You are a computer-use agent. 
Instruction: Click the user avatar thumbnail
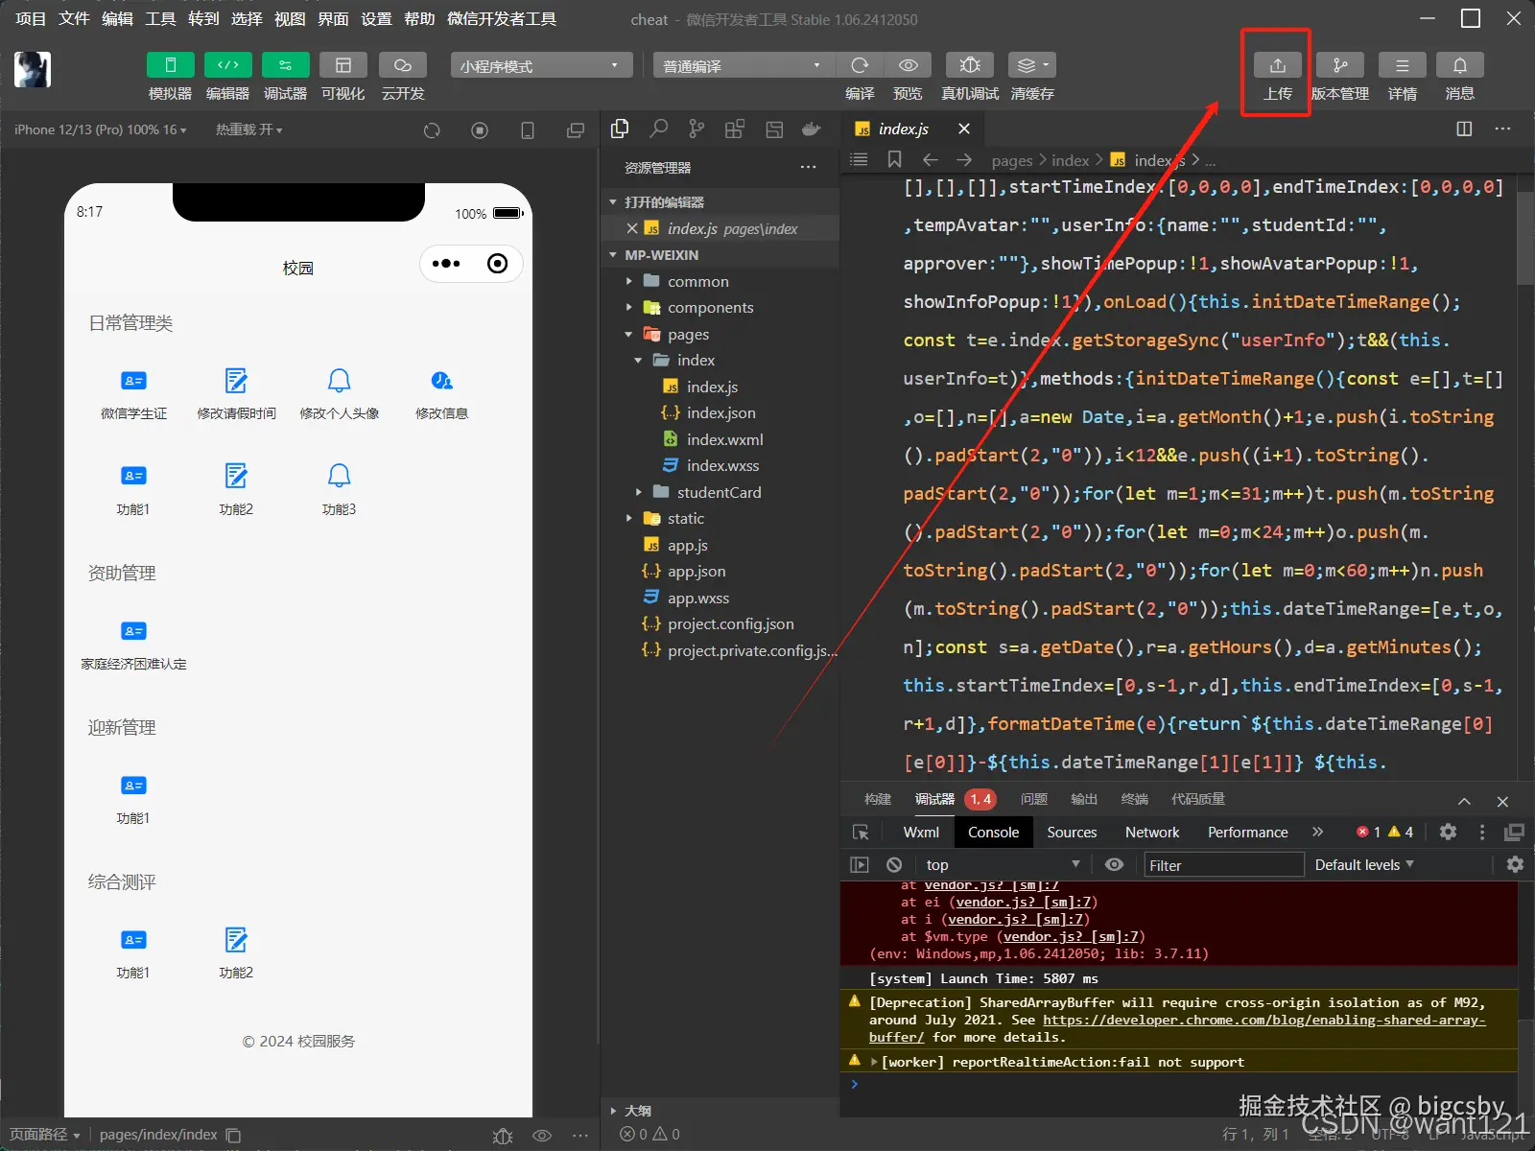(x=33, y=69)
